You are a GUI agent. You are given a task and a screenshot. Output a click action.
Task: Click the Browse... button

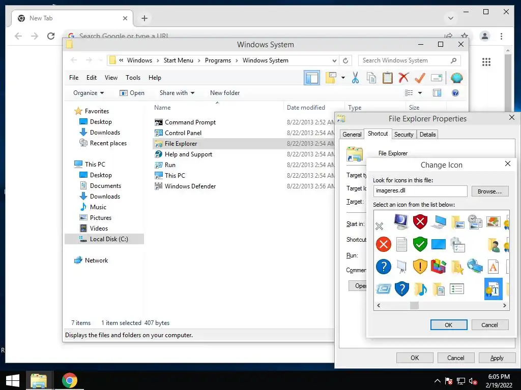(x=490, y=191)
